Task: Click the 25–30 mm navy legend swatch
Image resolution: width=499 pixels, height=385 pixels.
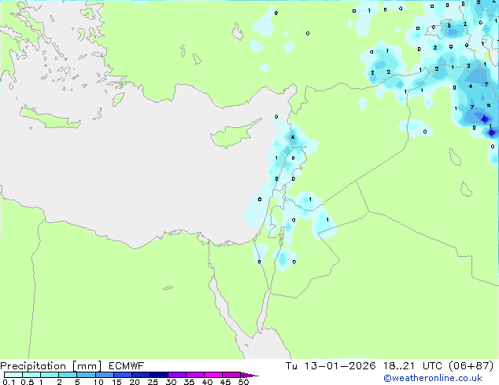Action: [x=159, y=375]
